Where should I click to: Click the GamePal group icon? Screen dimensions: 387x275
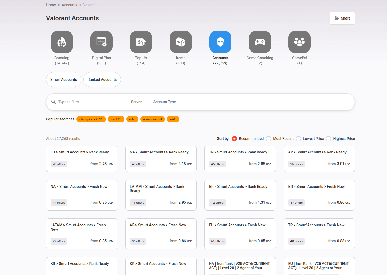click(x=299, y=42)
